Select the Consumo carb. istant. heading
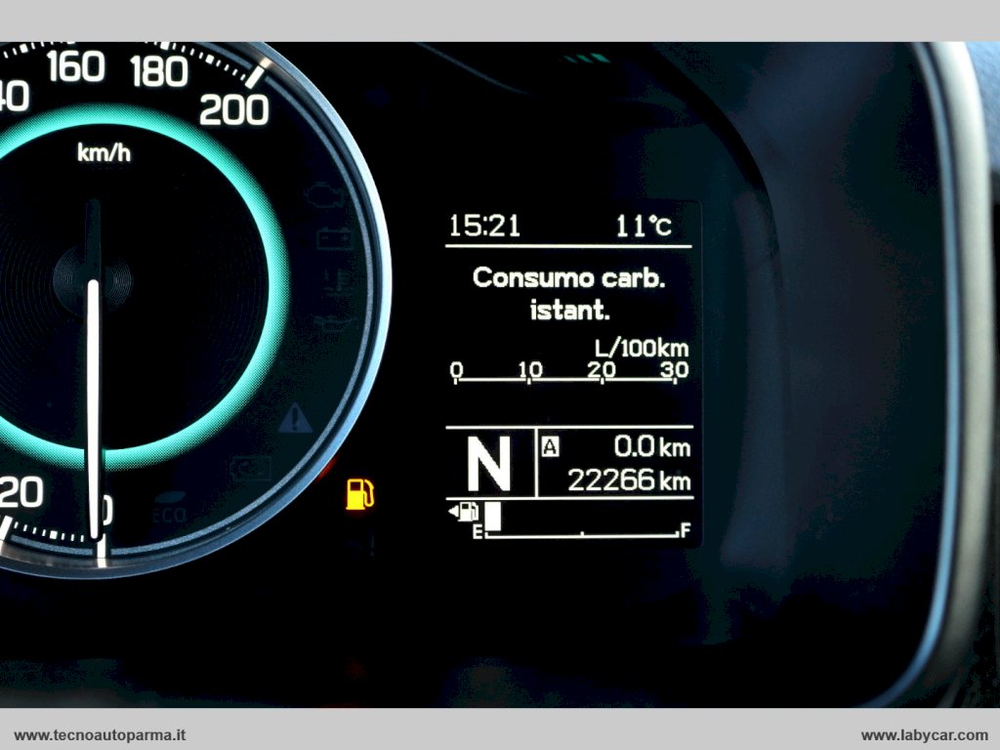The width and height of the screenshot is (1000, 750). pos(568,294)
